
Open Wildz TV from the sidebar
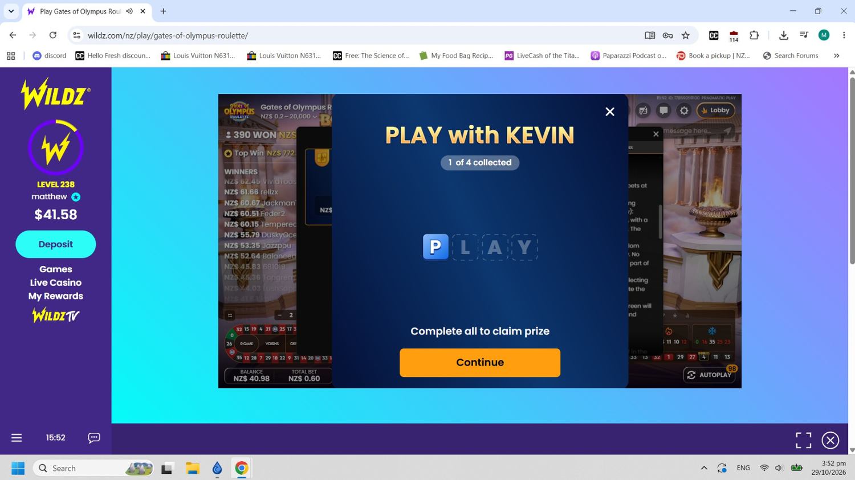56,315
